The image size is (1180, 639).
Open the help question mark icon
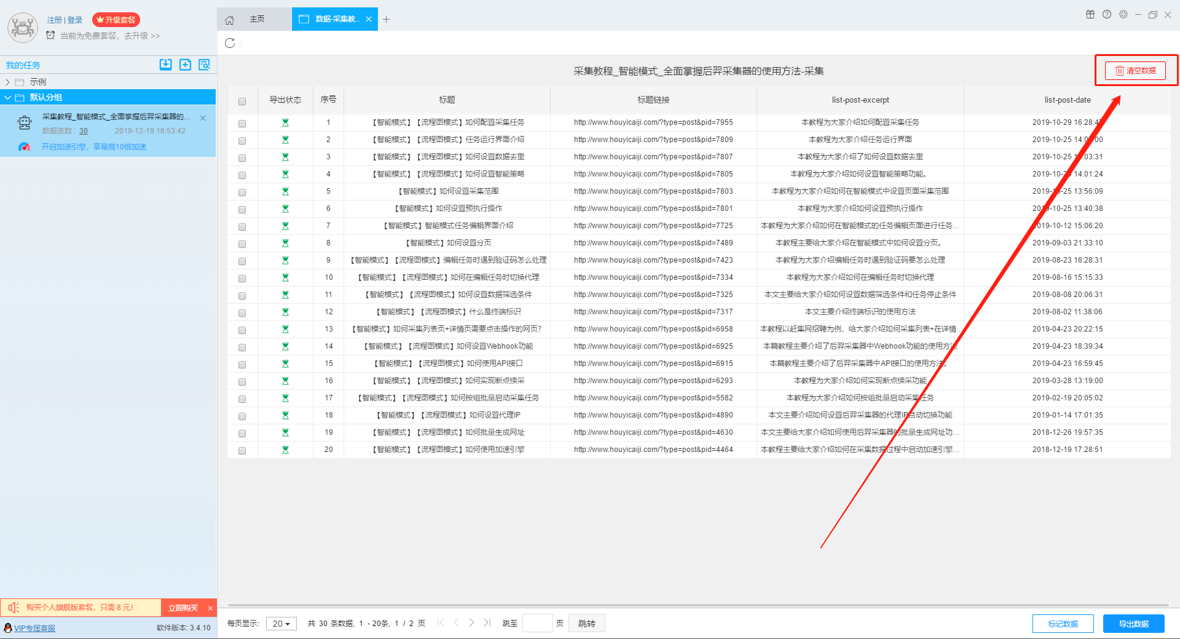pos(1107,14)
